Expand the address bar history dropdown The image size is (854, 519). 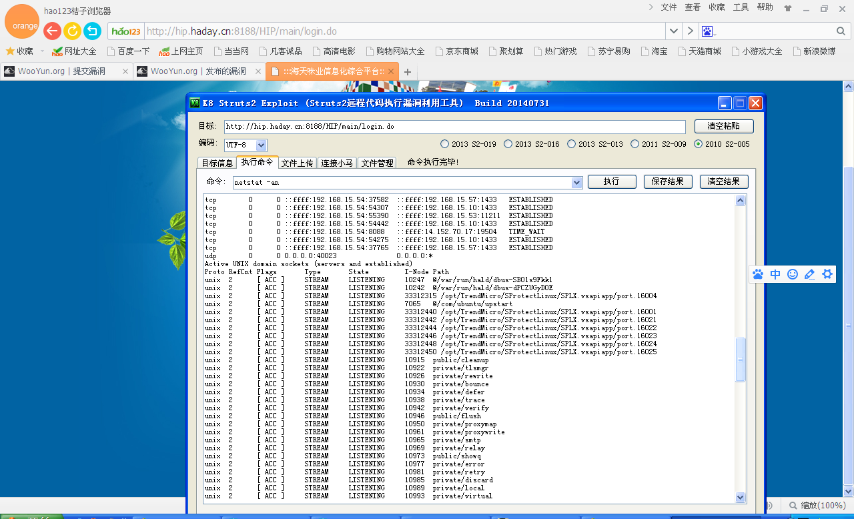[x=674, y=31]
